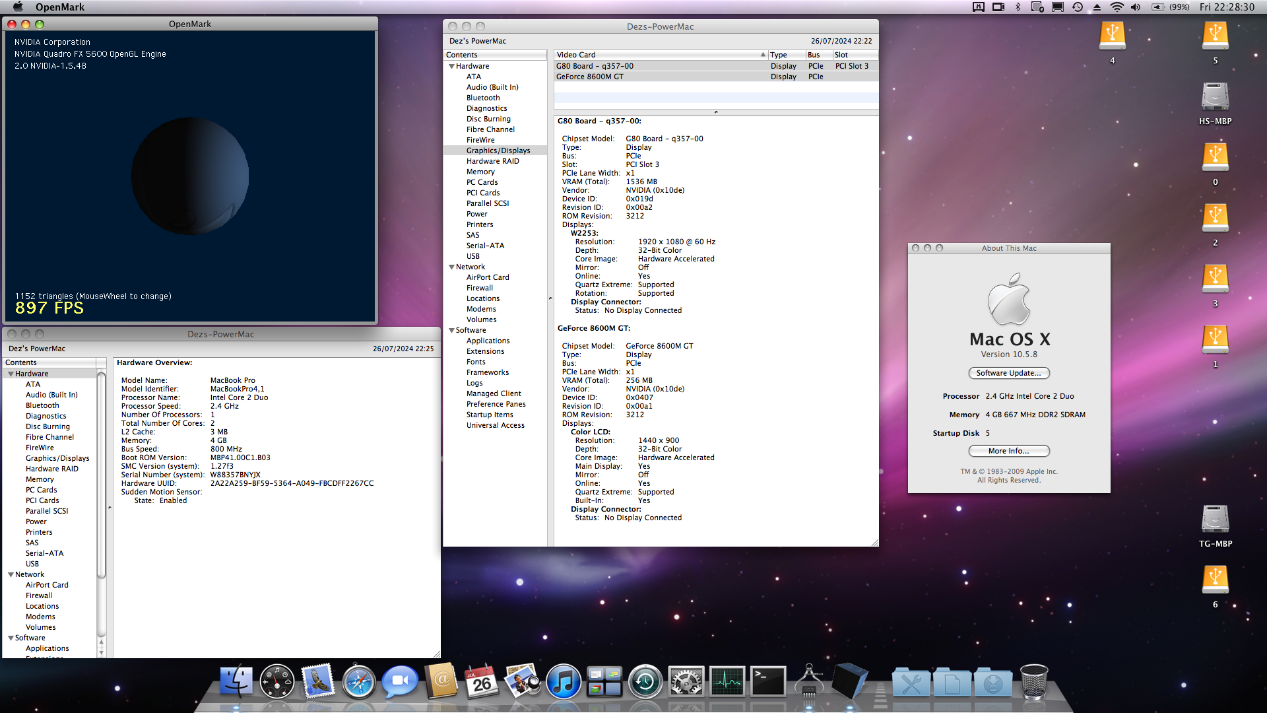Viewport: 1267px width, 713px height.
Task: Click the volume icon in menu bar
Action: click(x=1135, y=7)
